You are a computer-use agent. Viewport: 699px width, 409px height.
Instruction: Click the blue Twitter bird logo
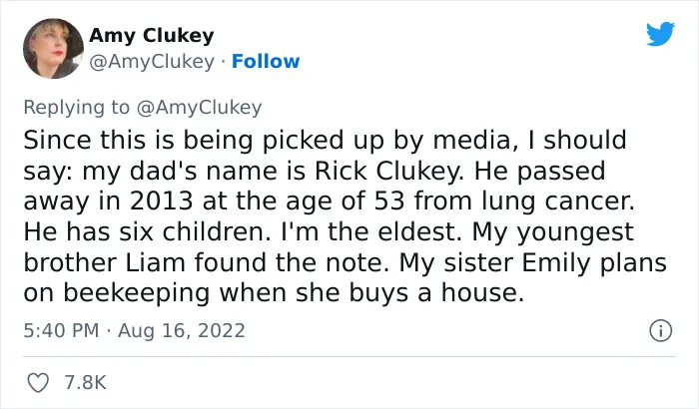point(661,33)
